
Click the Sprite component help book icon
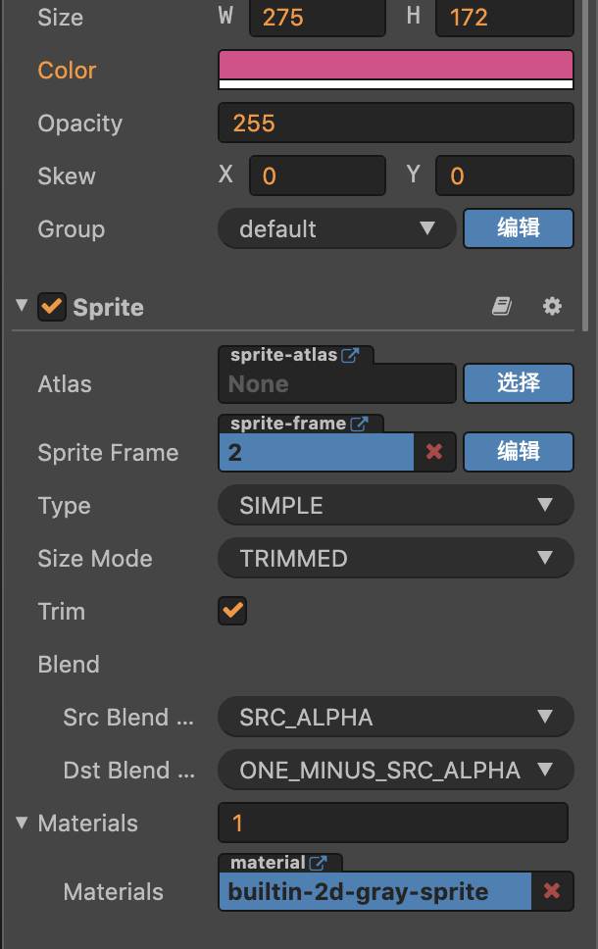(x=501, y=306)
